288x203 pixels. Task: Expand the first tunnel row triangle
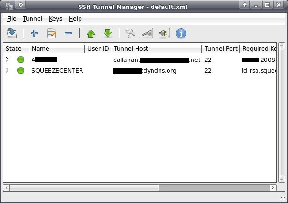(7, 60)
